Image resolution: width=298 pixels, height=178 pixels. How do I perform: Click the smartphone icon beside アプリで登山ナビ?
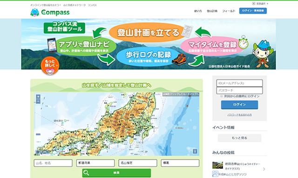[x=52, y=46]
